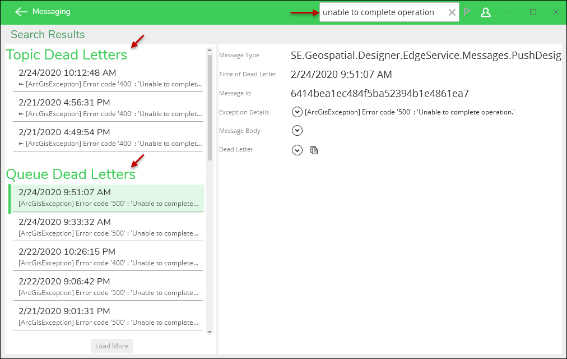Viewport: 567px width, 359px height.
Task: Click the flag icon beside search
Action: [x=467, y=12]
